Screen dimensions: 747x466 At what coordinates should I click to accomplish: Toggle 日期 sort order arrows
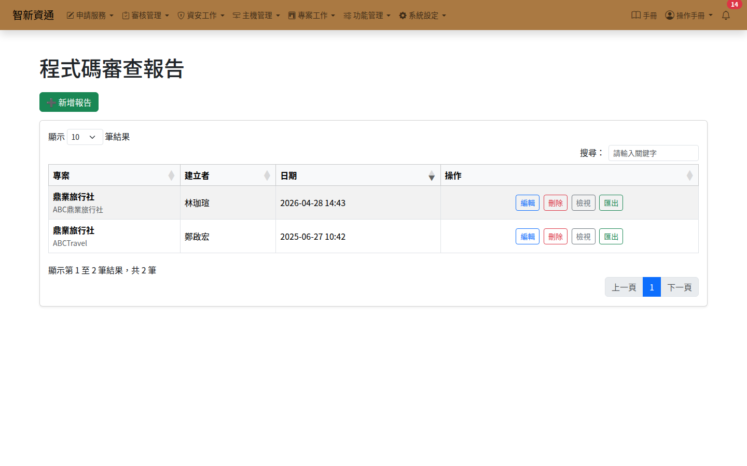coord(432,176)
